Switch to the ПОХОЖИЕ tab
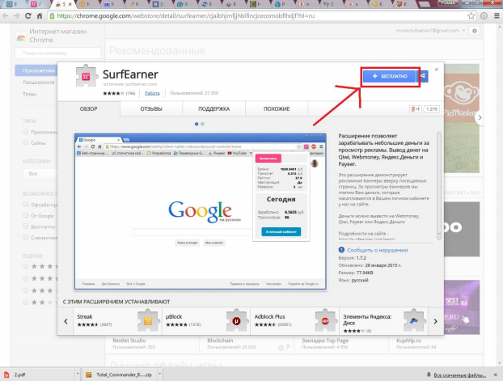503x381 pixels. click(277, 109)
